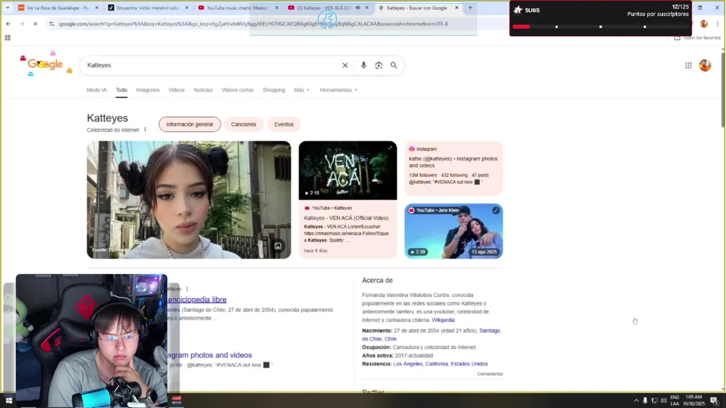Open Chrome apps shortcut in bookmarks bar
This screenshot has width=726, height=408.
(x=7, y=37)
